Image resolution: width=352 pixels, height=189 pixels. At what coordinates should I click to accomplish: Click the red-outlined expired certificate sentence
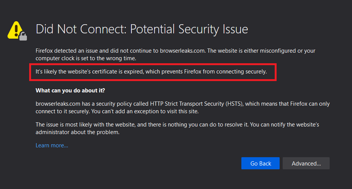pos(151,72)
